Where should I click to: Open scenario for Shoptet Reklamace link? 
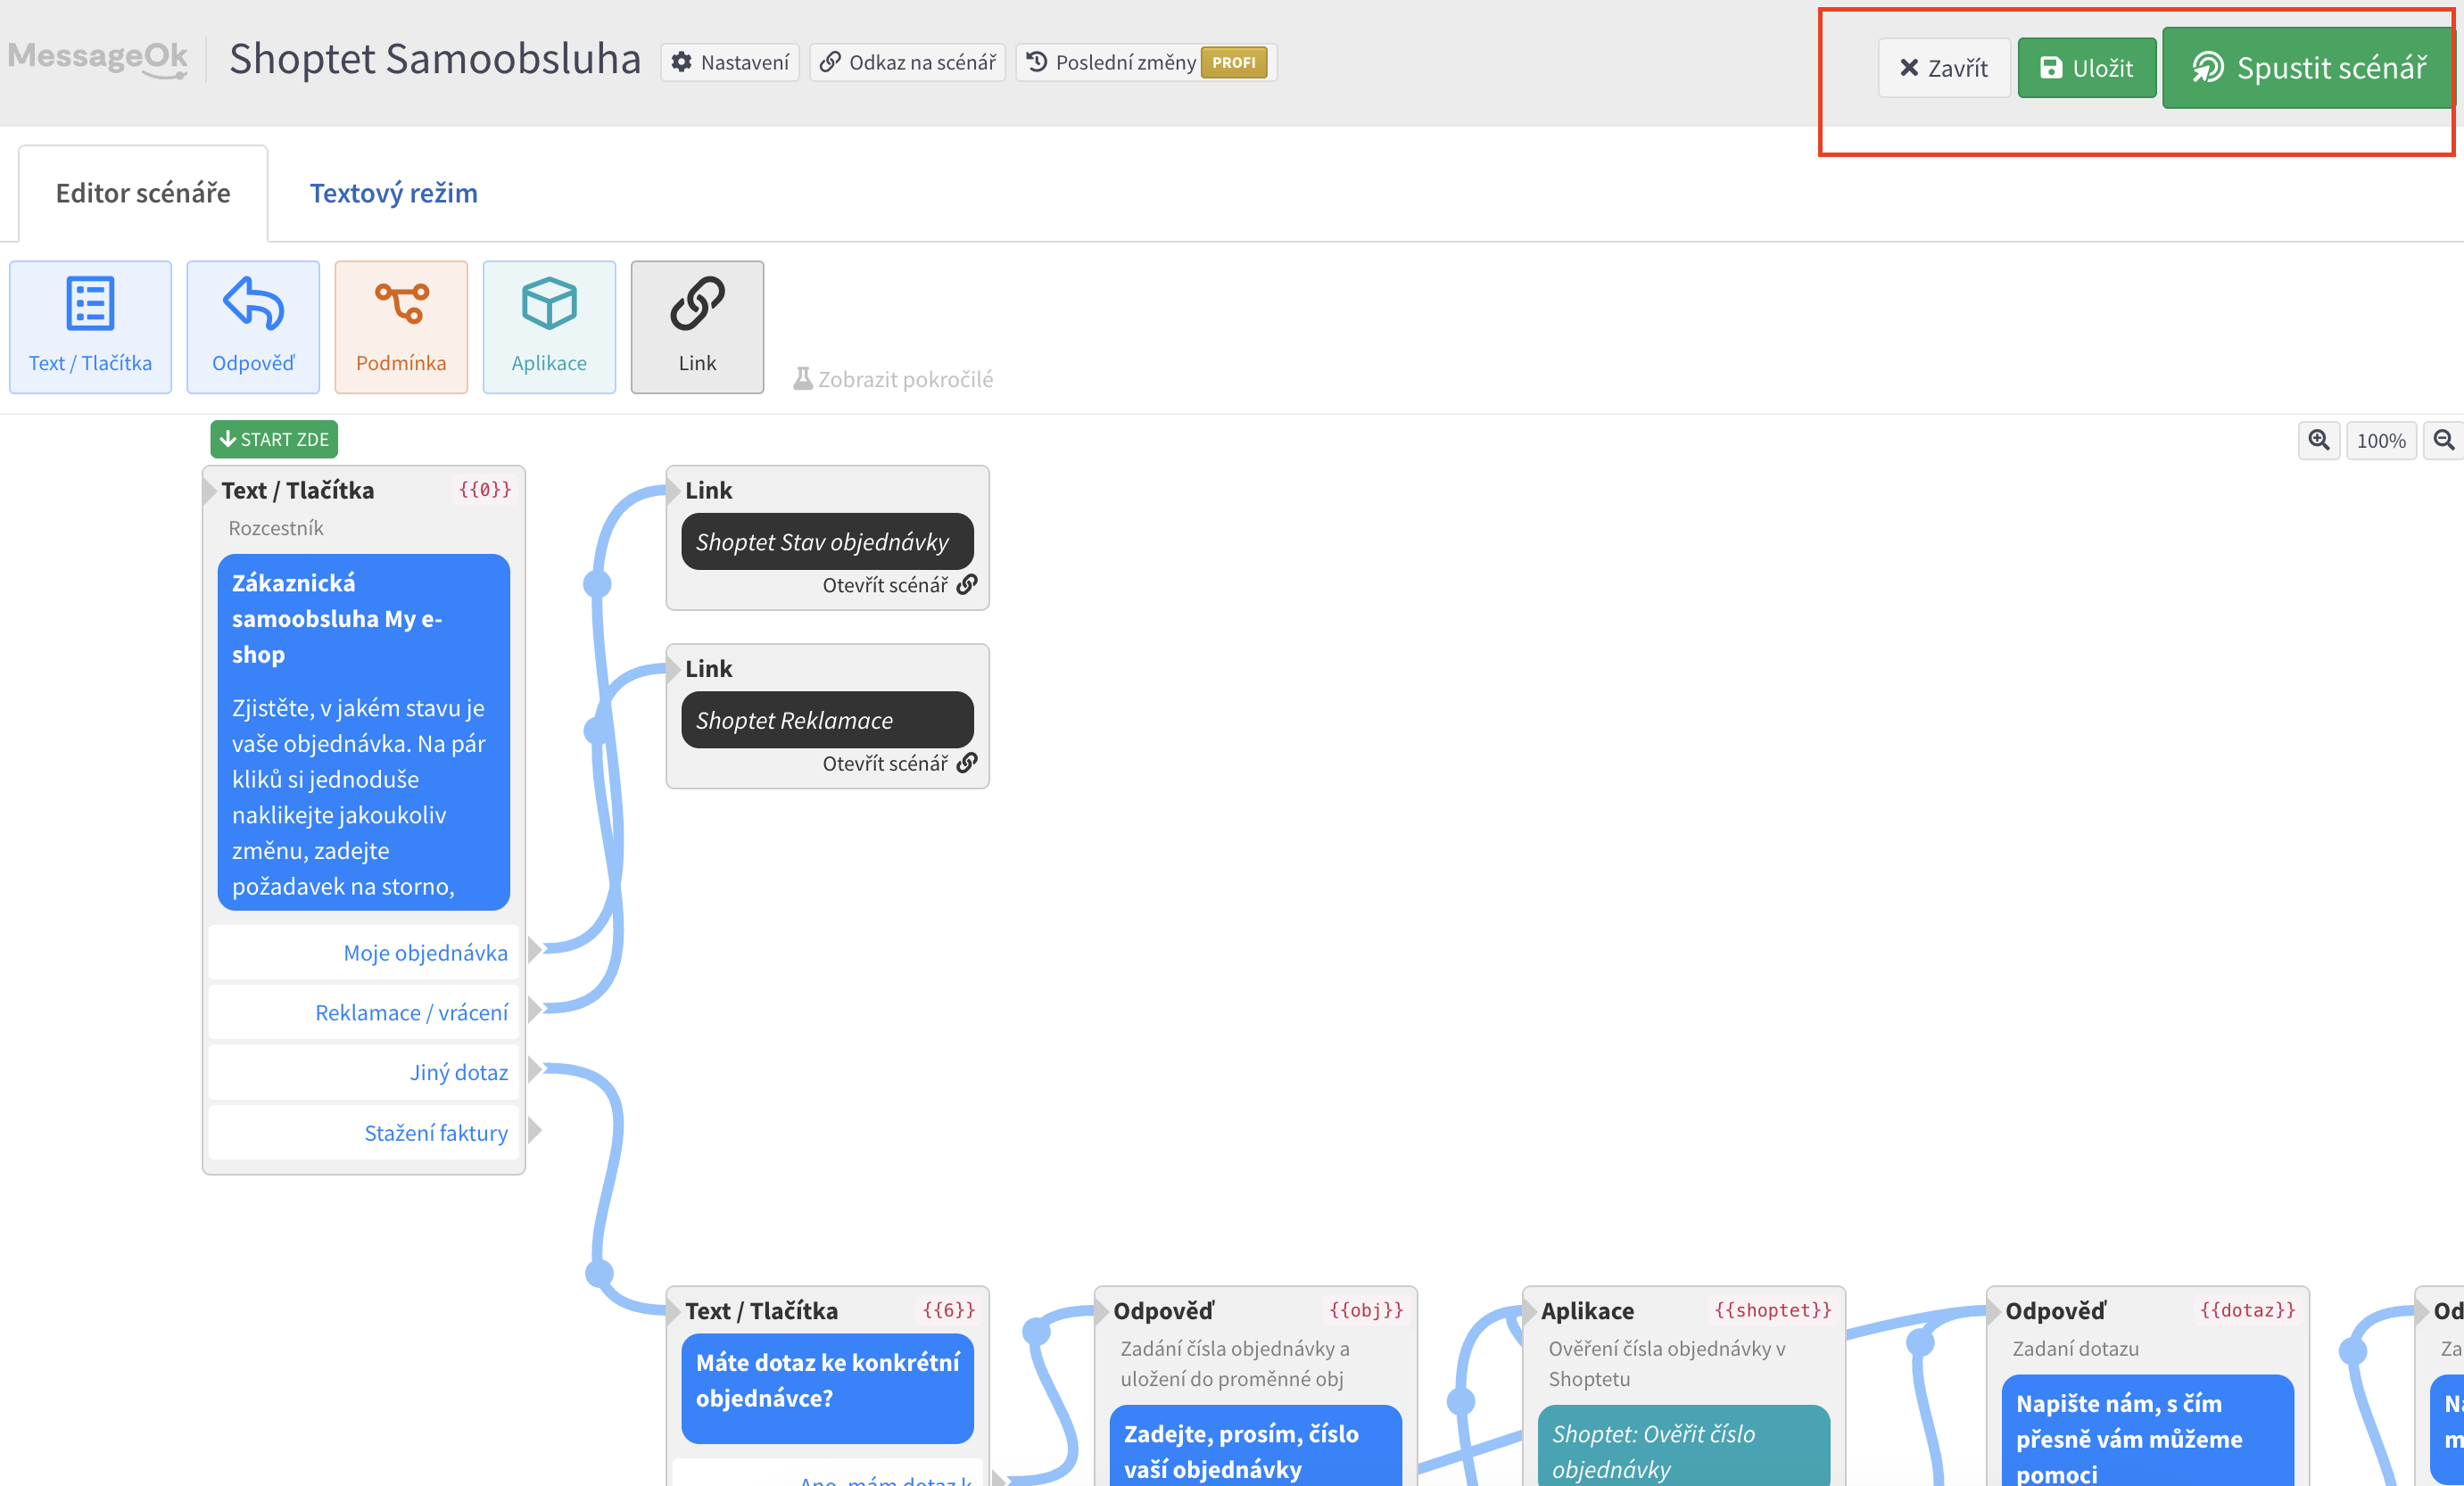click(x=899, y=763)
